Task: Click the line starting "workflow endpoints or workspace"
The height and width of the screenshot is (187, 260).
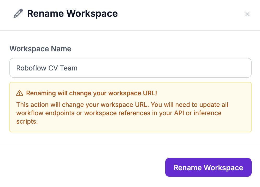Action: 119,113
